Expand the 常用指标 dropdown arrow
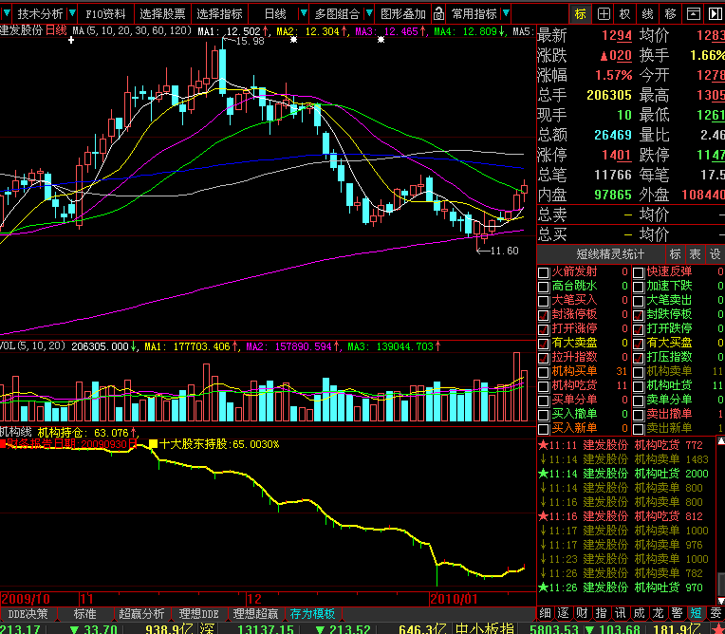 tap(506, 13)
